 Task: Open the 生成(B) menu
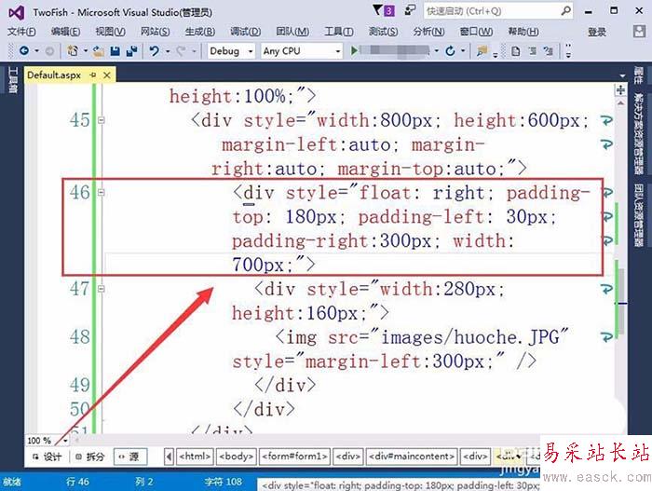200,32
